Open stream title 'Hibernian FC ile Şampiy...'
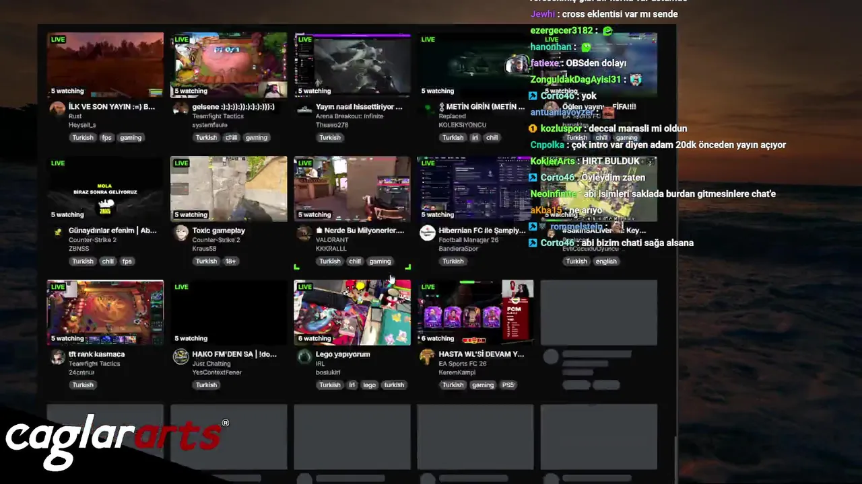This screenshot has width=862, height=484. coord(482,231)
